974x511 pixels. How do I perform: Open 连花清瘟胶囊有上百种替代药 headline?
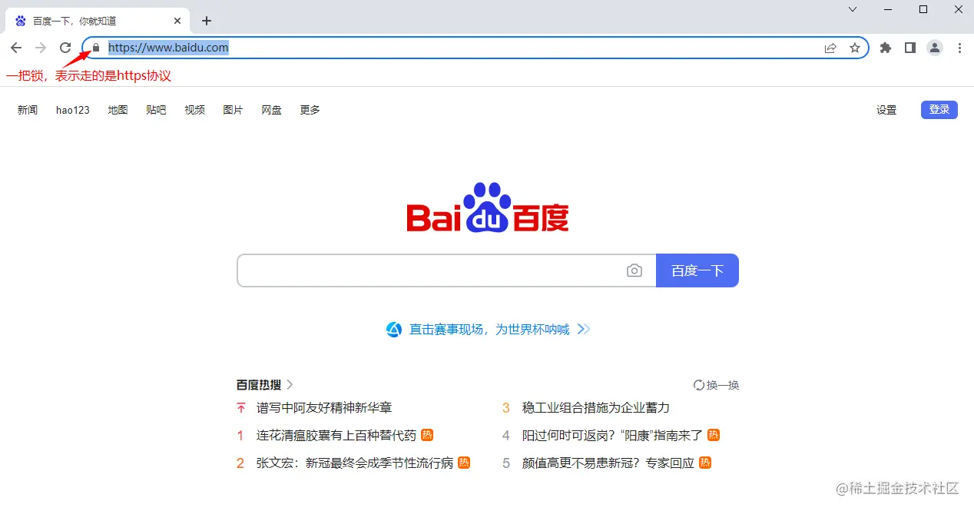click(336, 435)
